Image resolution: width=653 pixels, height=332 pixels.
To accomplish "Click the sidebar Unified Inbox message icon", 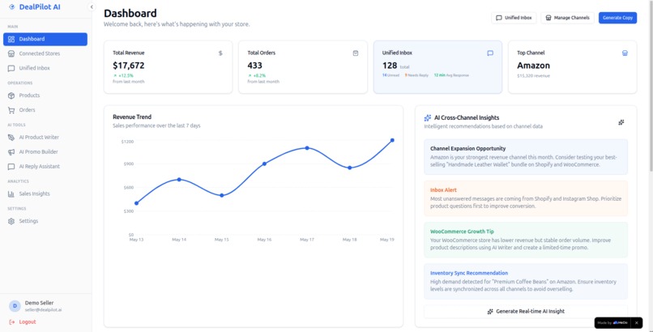I will [11, 68].
